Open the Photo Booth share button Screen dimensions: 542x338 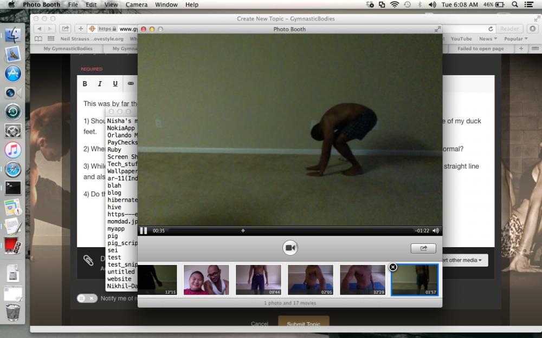(x=423, y=248)
